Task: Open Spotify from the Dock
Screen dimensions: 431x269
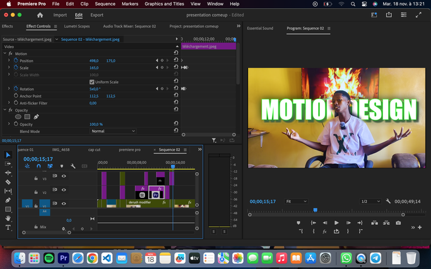Action: pos(49,258)
